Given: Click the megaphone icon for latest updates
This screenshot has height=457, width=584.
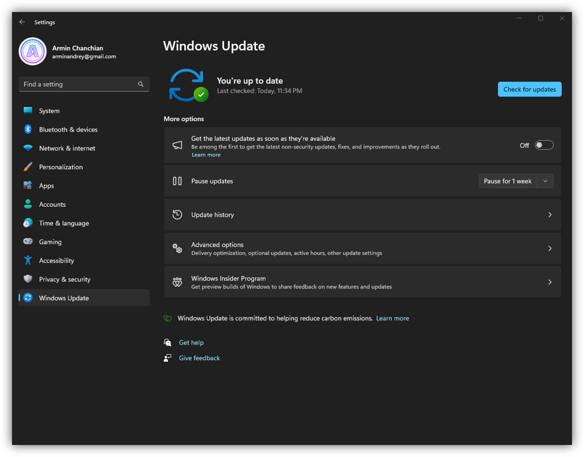Looking at the screenshot, I should click(177, 145).
